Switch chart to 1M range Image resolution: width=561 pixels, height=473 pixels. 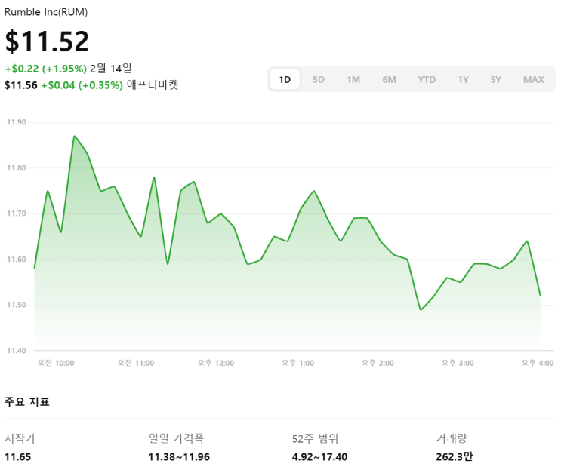pos(353,79)
